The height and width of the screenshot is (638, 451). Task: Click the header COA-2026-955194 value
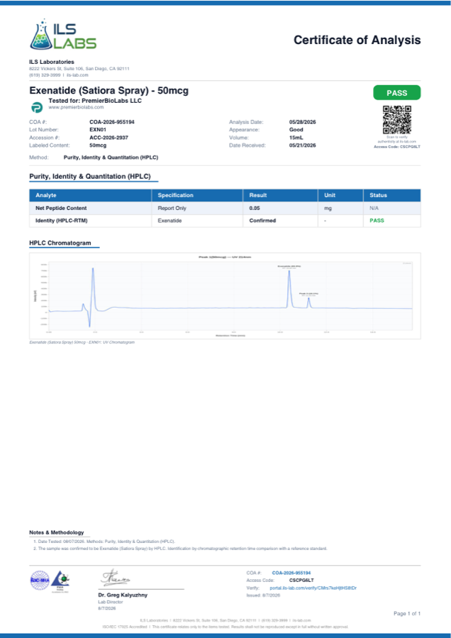click(112, 122)
